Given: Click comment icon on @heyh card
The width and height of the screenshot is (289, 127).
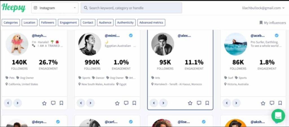Looking at the screenshot, I should tap(53, 103).
